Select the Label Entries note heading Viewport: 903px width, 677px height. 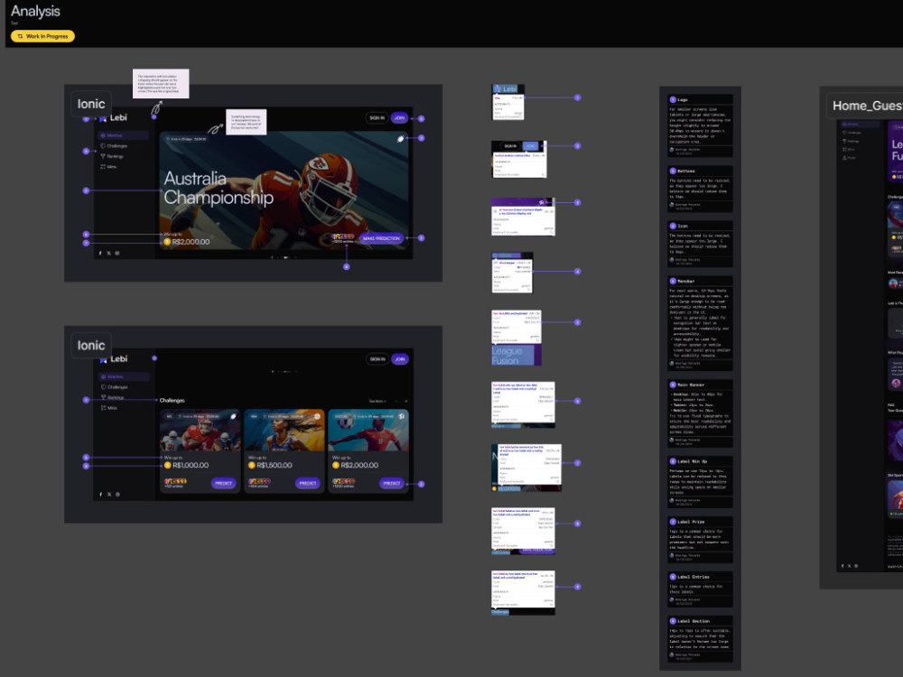[693, 577]
